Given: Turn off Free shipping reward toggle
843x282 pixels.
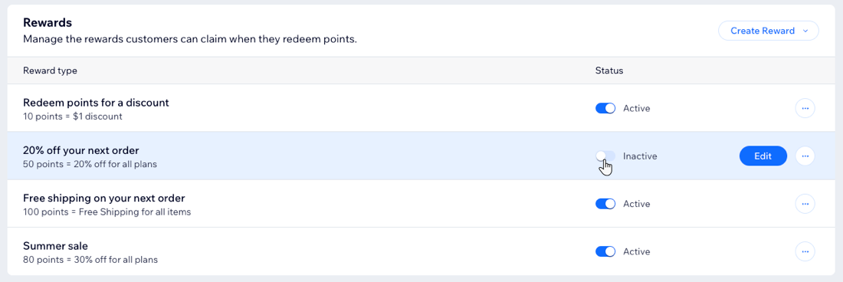Looking at the screenshot, I should pos(605,204).
